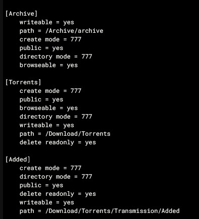This screenshot has height=219, width=199.
Task: Click the [Torrents] section header
Action: tap(23, 82)
